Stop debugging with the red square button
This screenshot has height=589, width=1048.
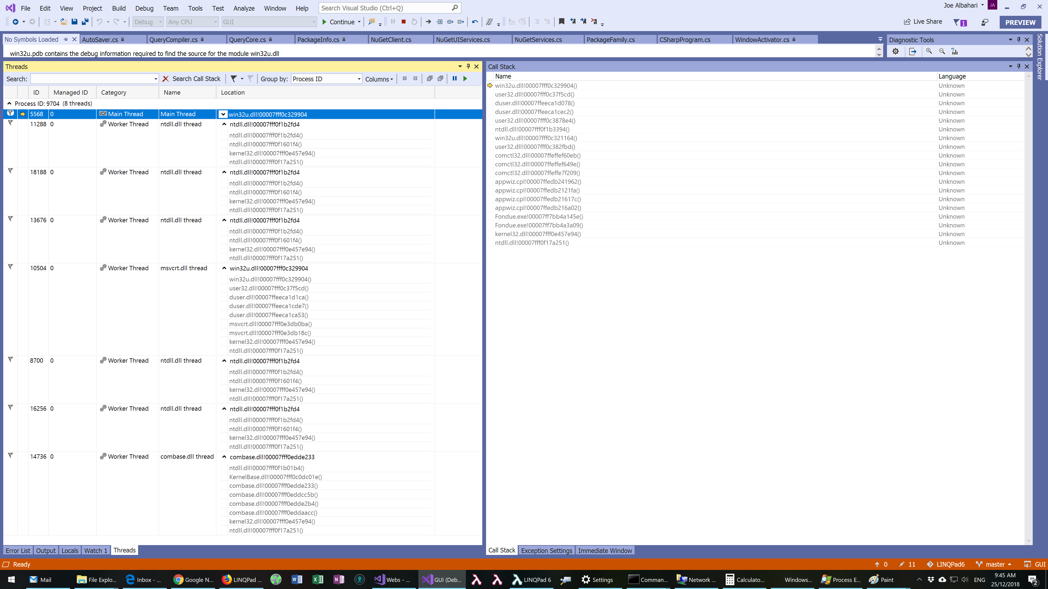404,22
